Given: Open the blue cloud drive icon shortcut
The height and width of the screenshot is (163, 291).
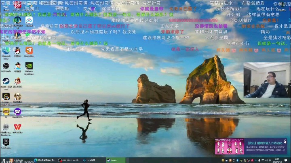Looking at the screenshot, I should (x=29, y=21).
